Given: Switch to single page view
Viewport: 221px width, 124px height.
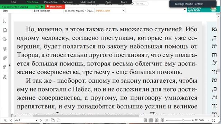Looking at the screenshot, I should click(x=145, y=120).
